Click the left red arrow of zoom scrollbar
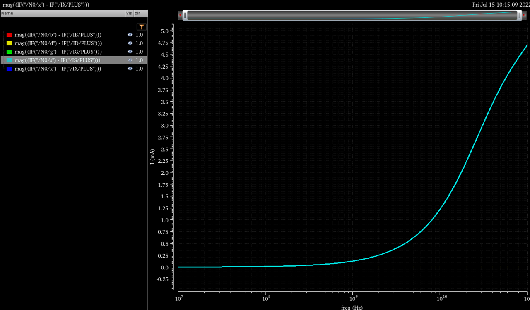The height and width of the screenshot is (310, 530). click(x=180, y=15)
